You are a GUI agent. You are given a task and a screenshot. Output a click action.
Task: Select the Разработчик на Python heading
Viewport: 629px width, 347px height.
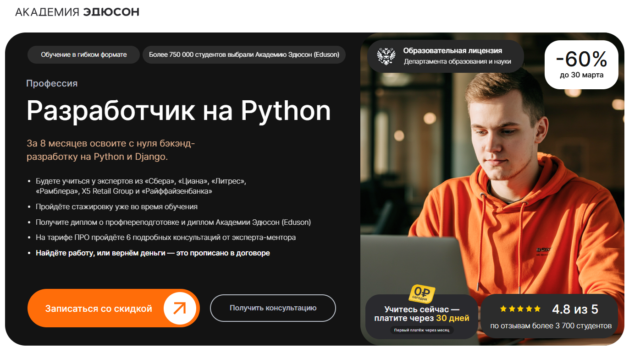tap(179, 110)
